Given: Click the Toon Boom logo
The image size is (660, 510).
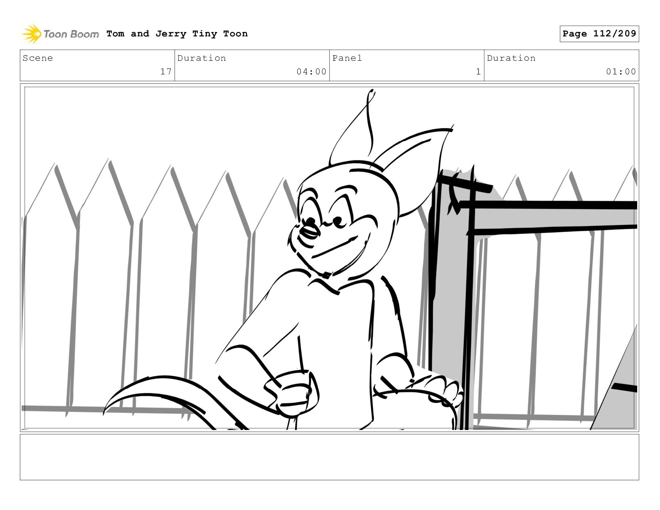Looking at the screenshot, I should [60, 34].
